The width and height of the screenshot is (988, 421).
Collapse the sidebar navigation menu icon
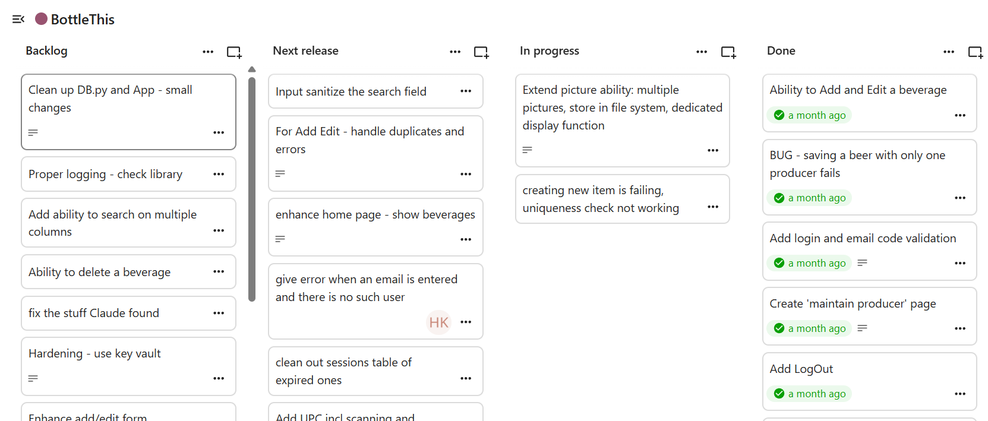pyautogui.click(x=18, y=19)
